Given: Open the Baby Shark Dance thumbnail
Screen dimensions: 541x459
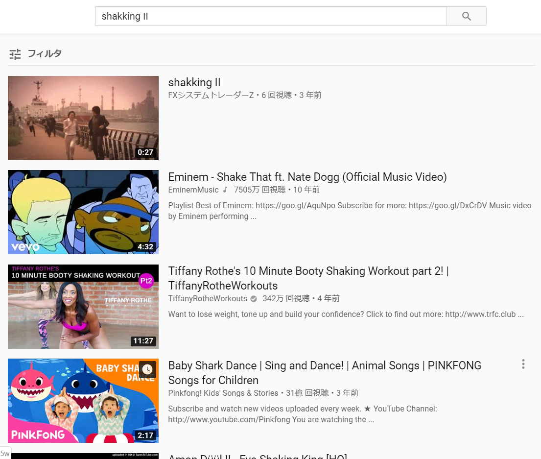Looking at the screenshot, I should (83, 401).
